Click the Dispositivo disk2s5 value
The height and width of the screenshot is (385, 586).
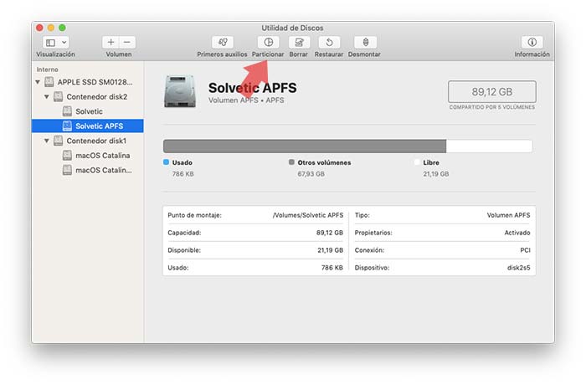tap(518, 268)
